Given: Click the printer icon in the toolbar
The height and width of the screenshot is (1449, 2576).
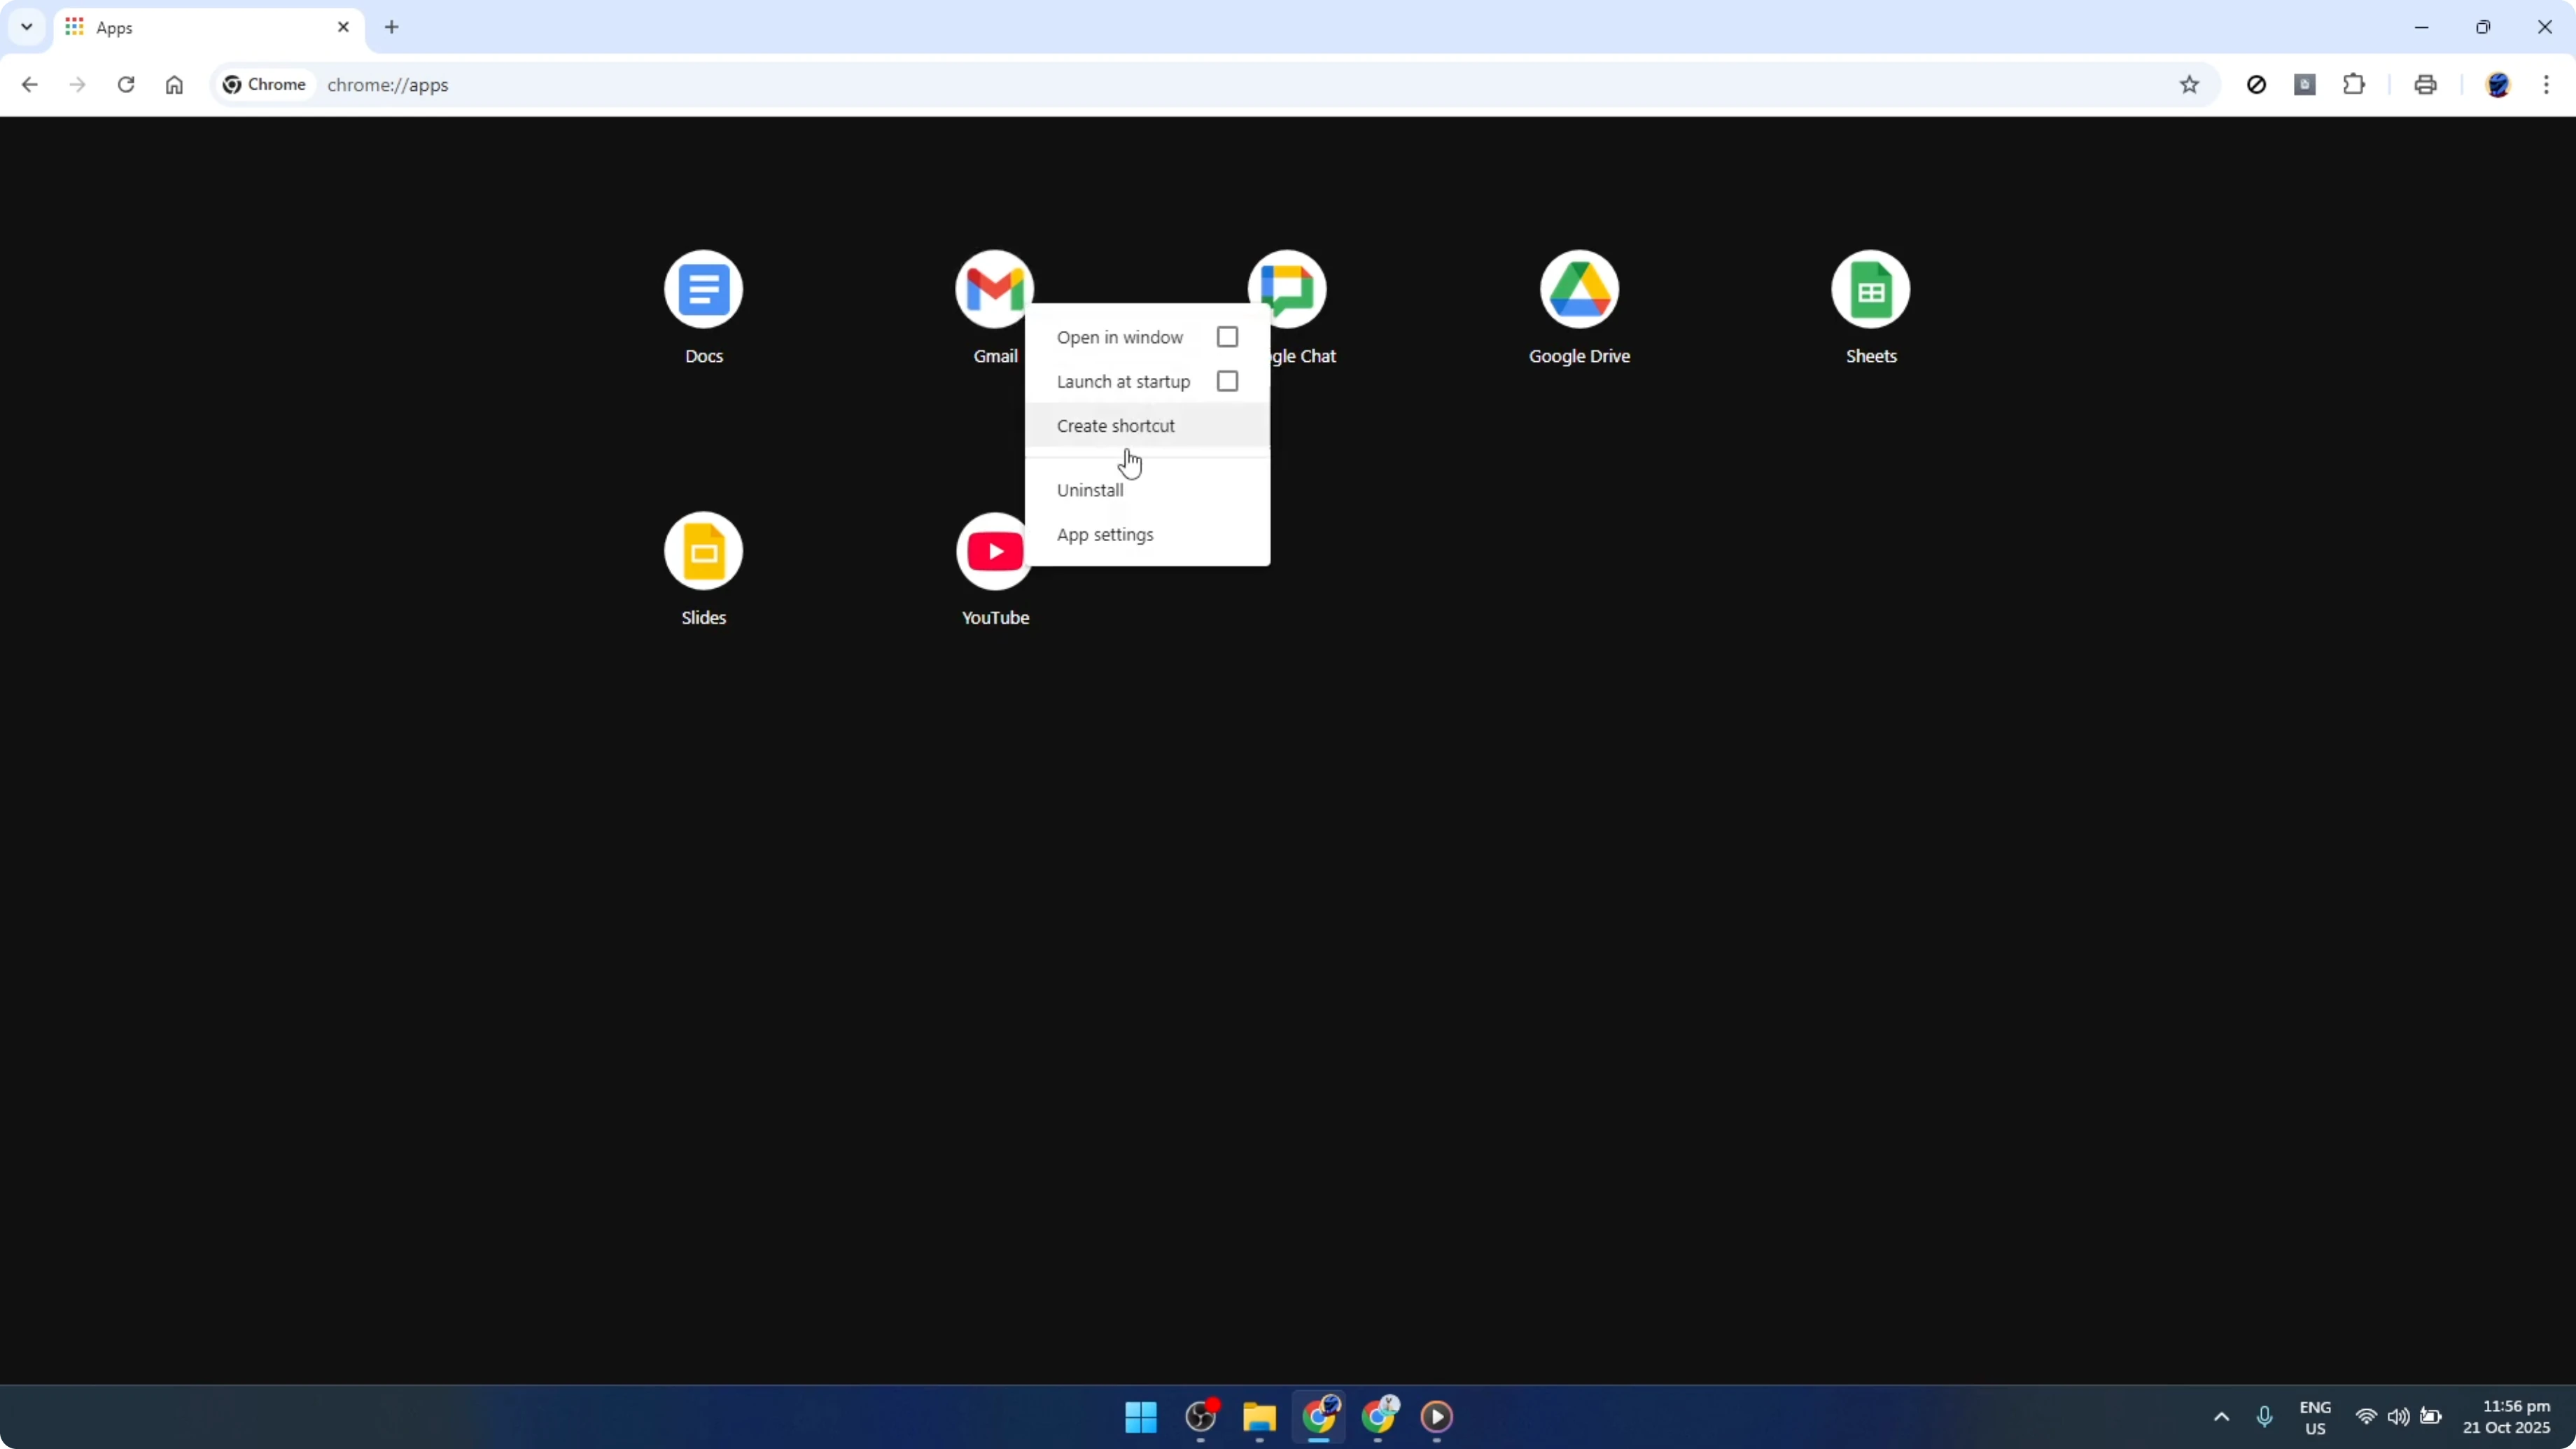Looking at the screenshot, I should click(2425, 85).
